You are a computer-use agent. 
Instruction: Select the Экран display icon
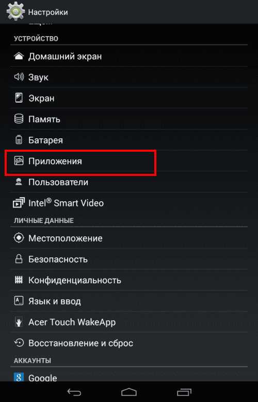(19, 98)
